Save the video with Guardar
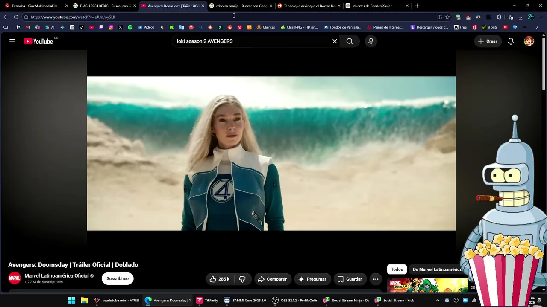The height and width of the screenshot is (307, 547). (350, 279)
